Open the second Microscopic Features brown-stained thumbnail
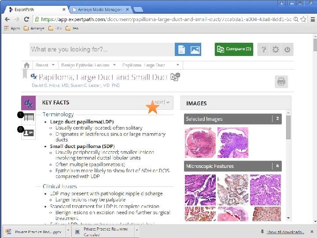317x238 pixels. tap(233, 190)
